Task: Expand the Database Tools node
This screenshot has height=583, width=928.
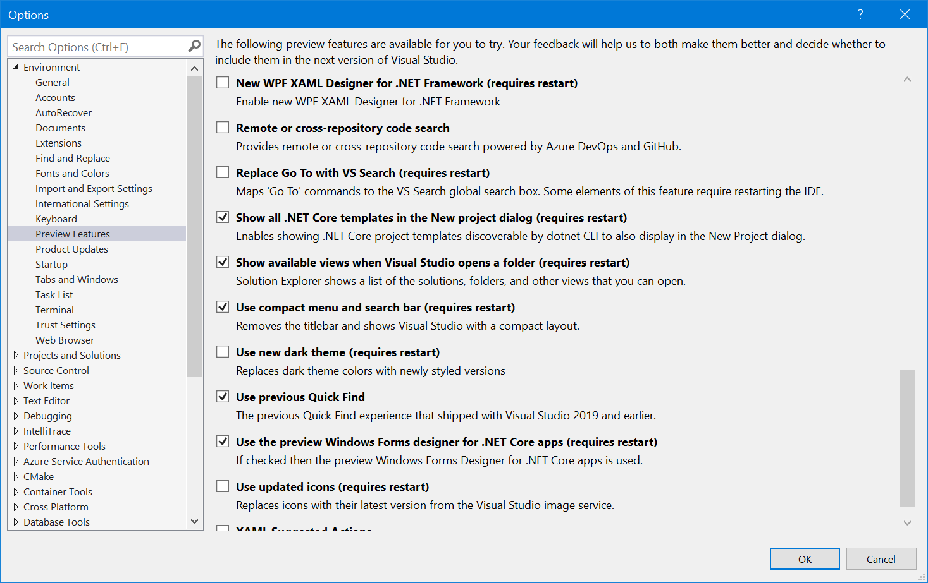Action: click(x=16, y=522)
